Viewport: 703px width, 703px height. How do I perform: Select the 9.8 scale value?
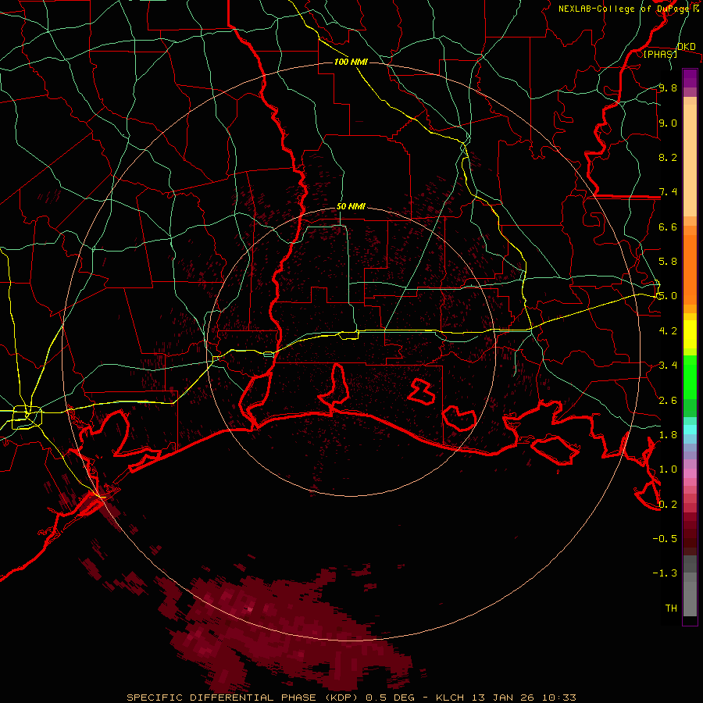(x=668, y=87)
